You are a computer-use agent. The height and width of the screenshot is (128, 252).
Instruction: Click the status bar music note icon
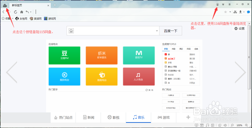[x=207, y=125]
